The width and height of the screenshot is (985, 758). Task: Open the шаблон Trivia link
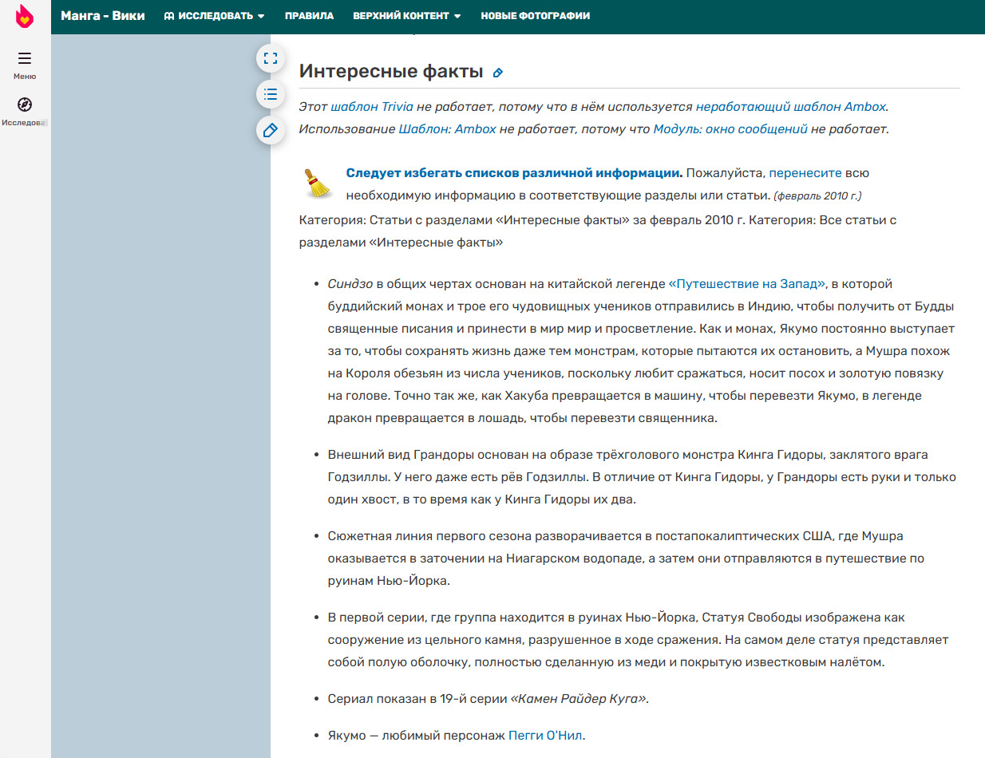[366, 107]
